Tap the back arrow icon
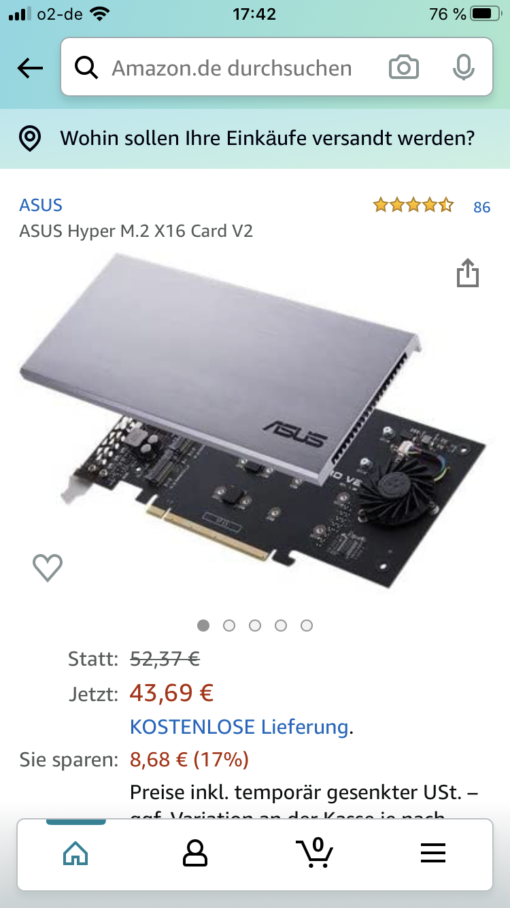This screenshot has width=510, height=908. pos(30,68)
